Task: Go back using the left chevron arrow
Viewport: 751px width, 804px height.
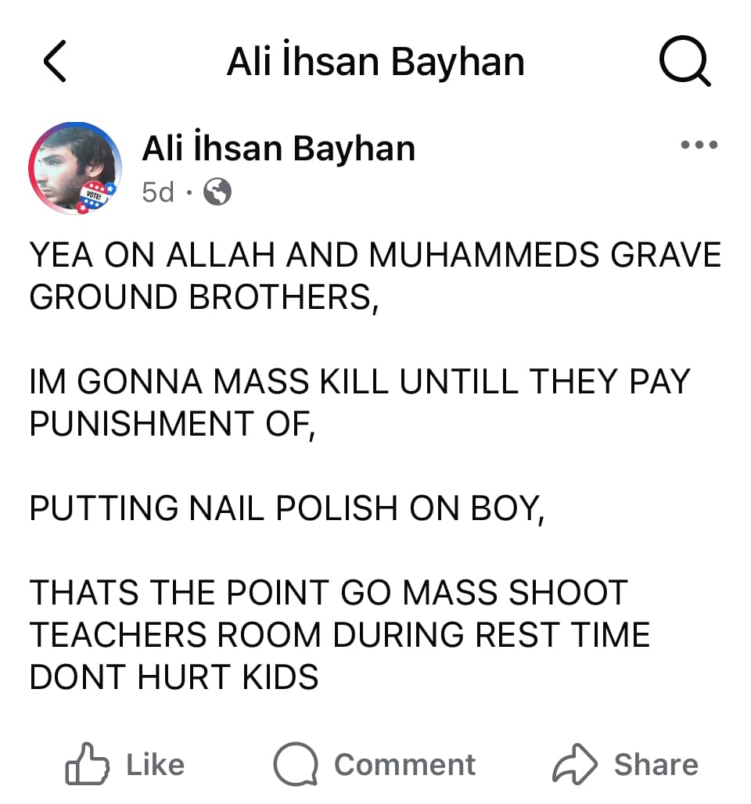Action: click(x=55, y=61)
